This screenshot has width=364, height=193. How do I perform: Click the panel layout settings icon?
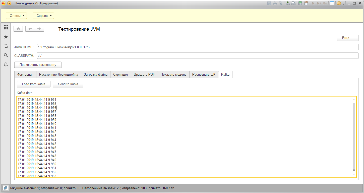pyautogui.click(x=332, y=3)
